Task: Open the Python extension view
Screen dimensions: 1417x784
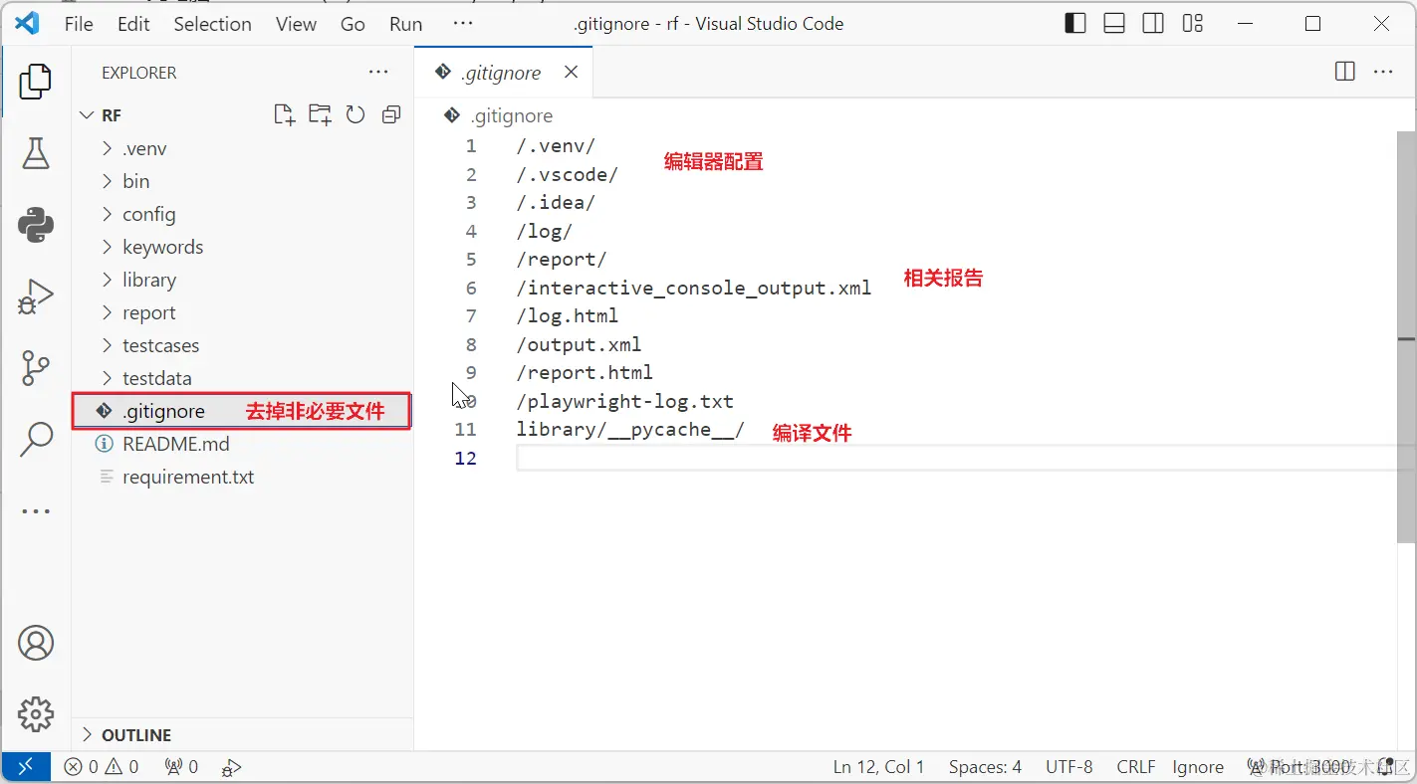Action: pos(36,225)
